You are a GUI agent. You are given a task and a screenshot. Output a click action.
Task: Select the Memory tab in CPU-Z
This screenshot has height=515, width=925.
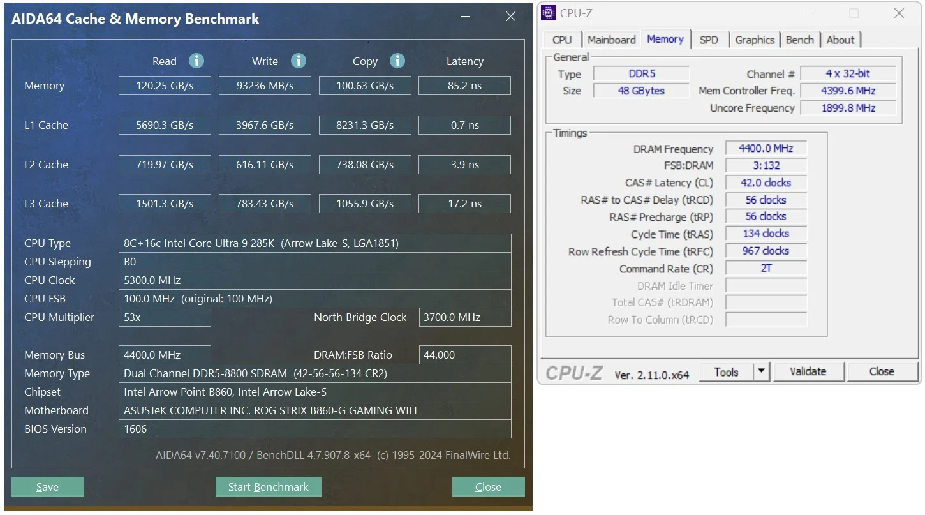(x=665, y=39)
